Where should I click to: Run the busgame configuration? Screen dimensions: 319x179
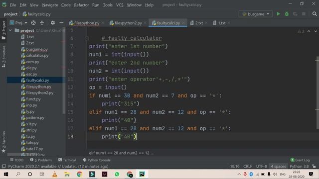(278, 14)
